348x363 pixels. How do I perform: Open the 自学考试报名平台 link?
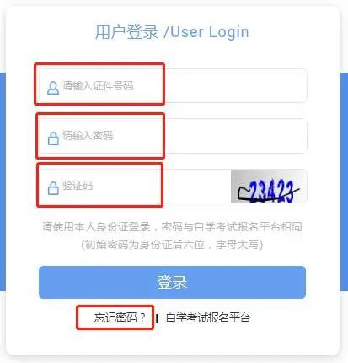(x=208, y=317)
